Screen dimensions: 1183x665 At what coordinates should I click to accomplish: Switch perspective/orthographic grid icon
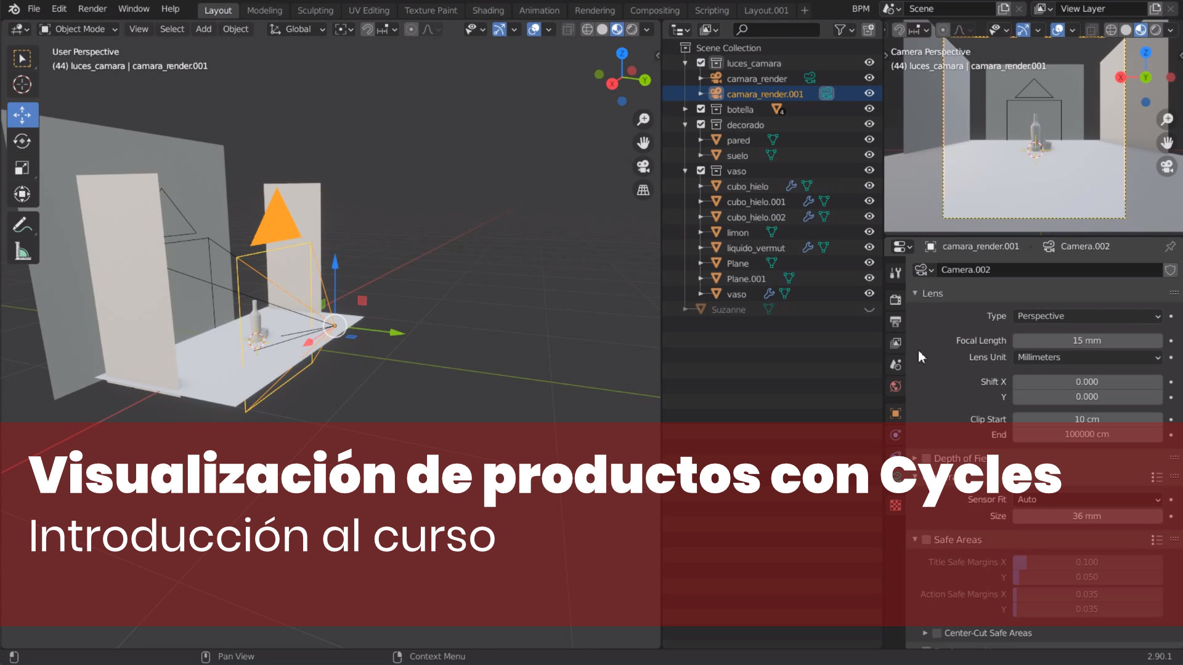[x=643, y=190]
